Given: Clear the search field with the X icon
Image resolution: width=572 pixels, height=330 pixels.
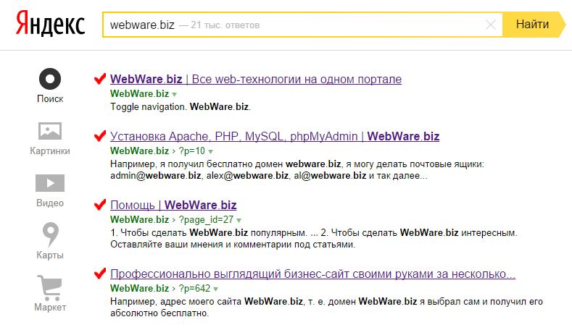Looking at the screenshot, I should 491,25.
